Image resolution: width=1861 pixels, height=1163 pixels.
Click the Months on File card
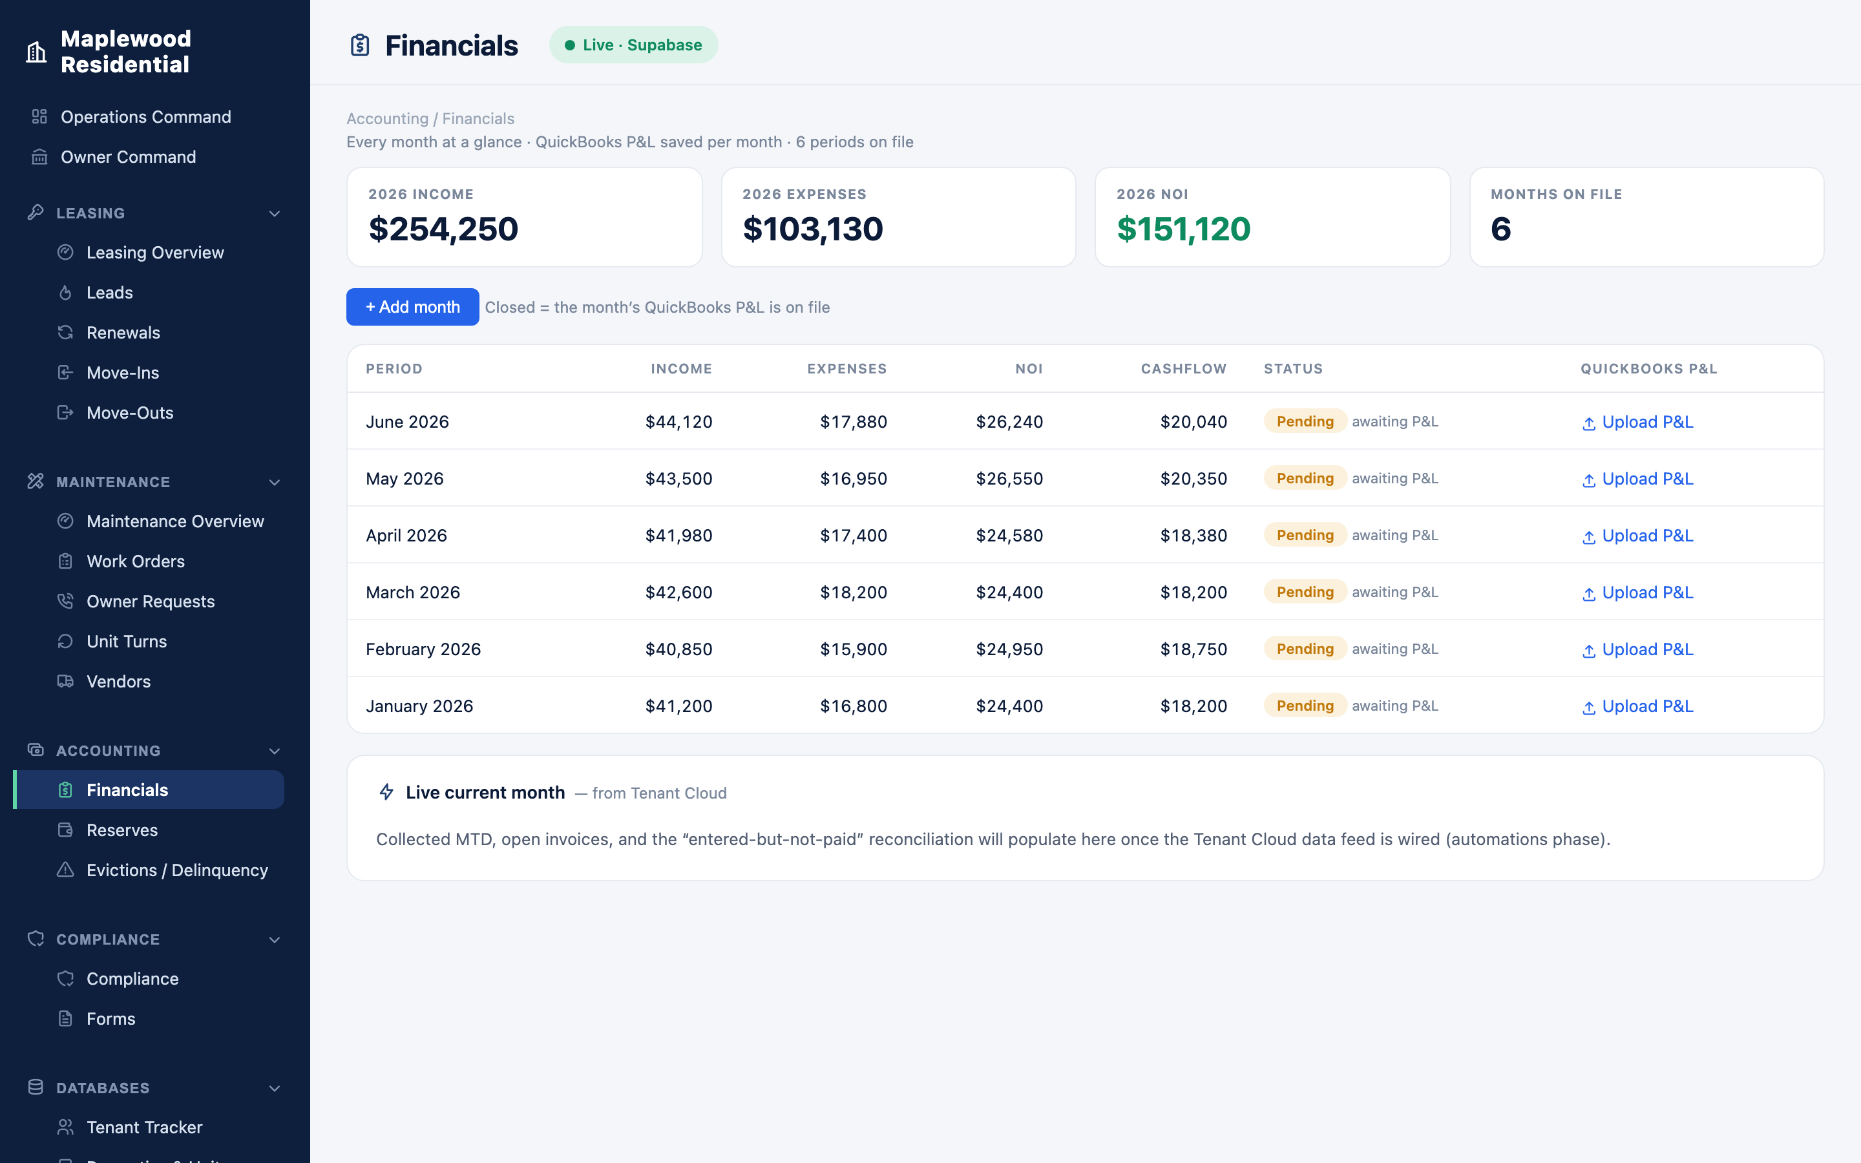tap(1646, 217)
